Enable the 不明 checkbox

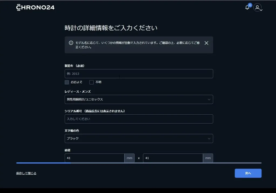pos(92,82)
